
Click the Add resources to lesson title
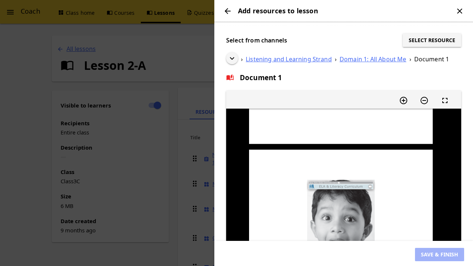click(x=278, y=11)
